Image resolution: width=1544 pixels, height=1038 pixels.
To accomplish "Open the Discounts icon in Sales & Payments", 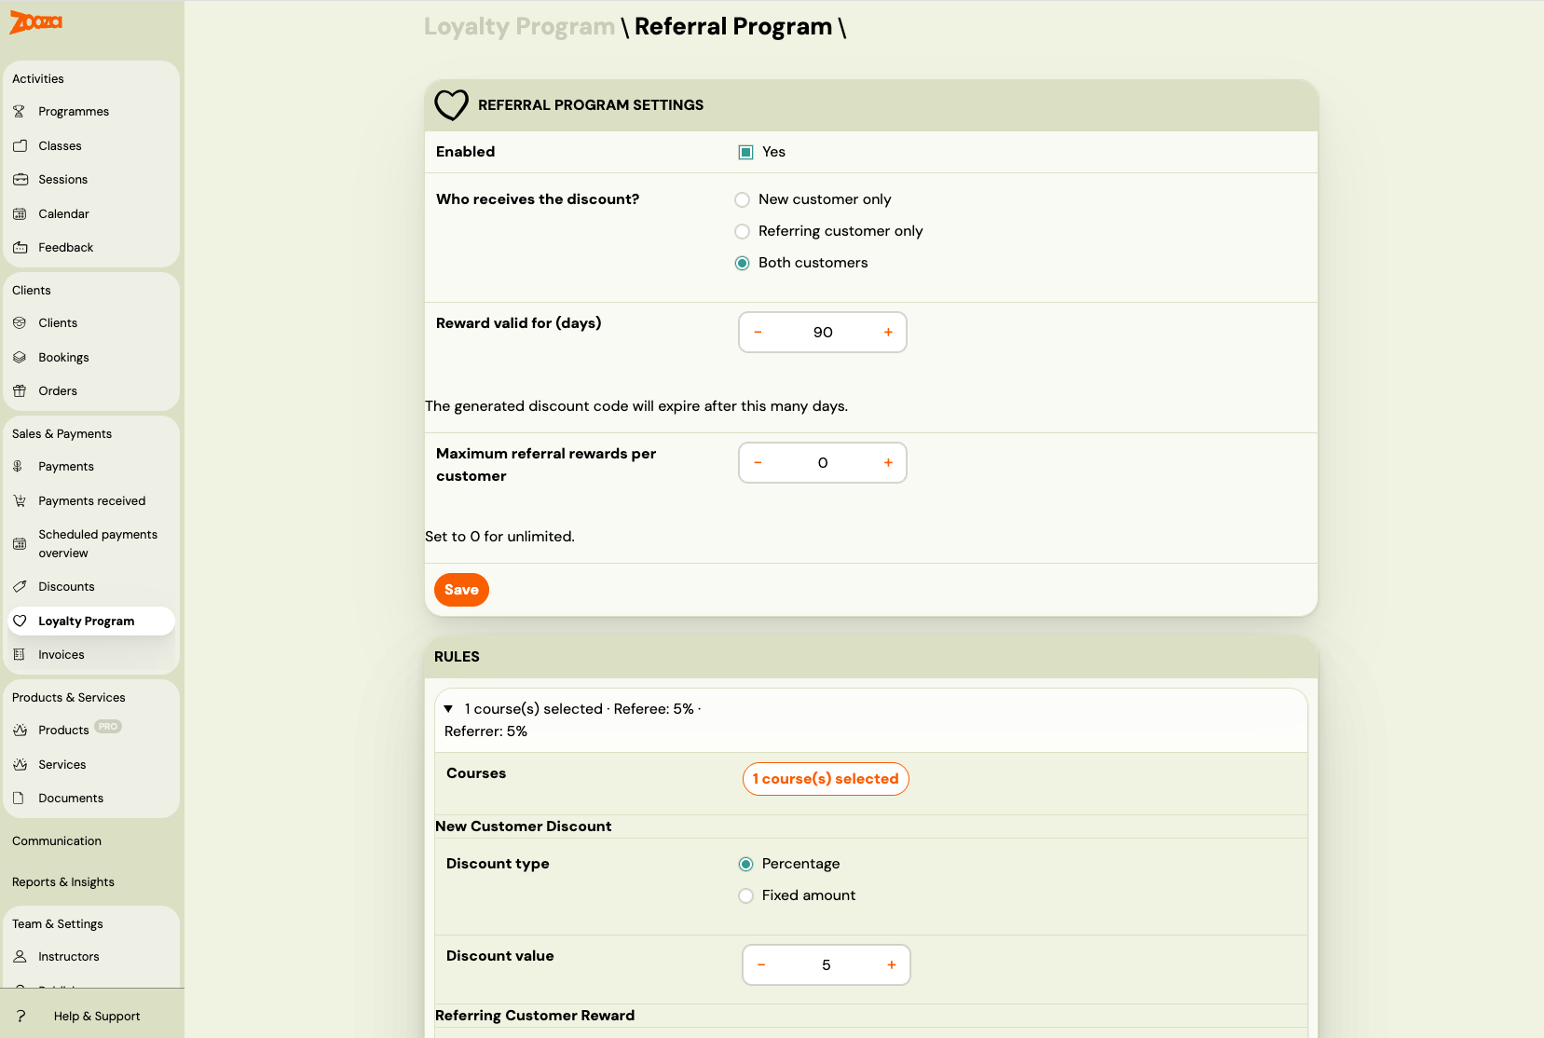I will coord(20,586).
